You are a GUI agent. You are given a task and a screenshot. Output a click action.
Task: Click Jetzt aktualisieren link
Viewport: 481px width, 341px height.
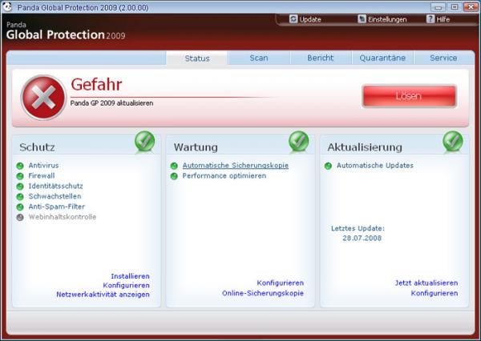(426, 283)
